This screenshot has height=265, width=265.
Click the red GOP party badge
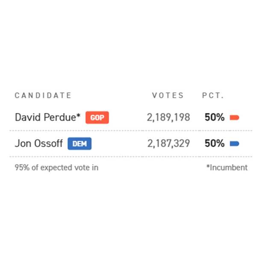tap(97, 118)
